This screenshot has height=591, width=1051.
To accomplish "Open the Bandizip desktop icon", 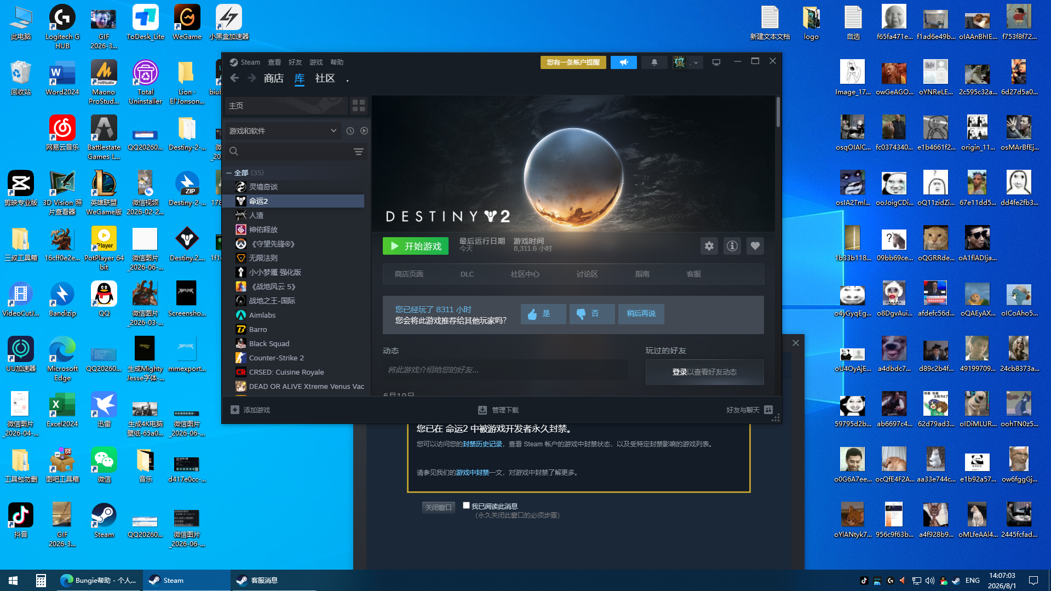I will point(62,299).
